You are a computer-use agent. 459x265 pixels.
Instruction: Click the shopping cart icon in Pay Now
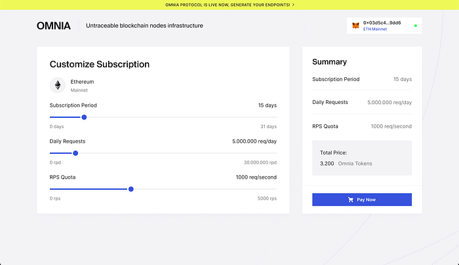coord(350,200)
